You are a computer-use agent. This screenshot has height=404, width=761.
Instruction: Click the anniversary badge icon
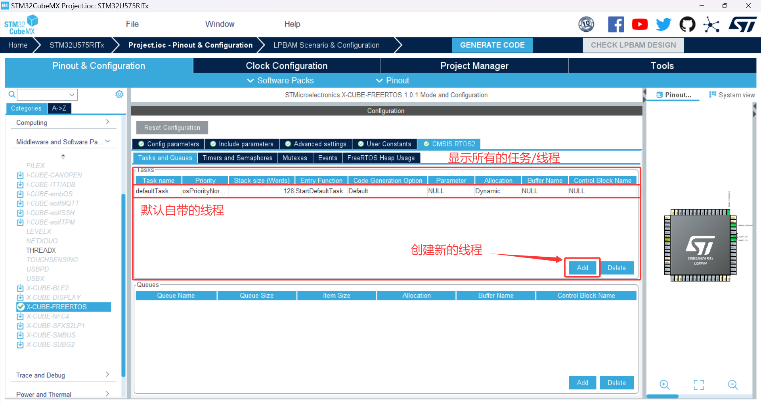[x=586, y=25]
